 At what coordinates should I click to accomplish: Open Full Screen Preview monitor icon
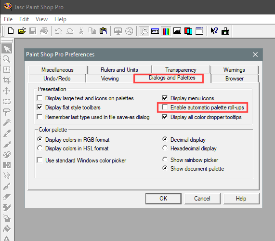click(x=118, y=31)
